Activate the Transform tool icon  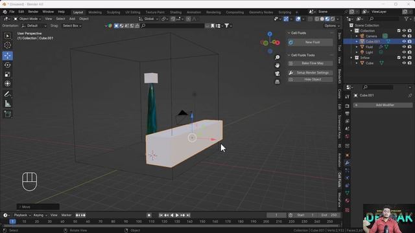[x=8, y=83]
